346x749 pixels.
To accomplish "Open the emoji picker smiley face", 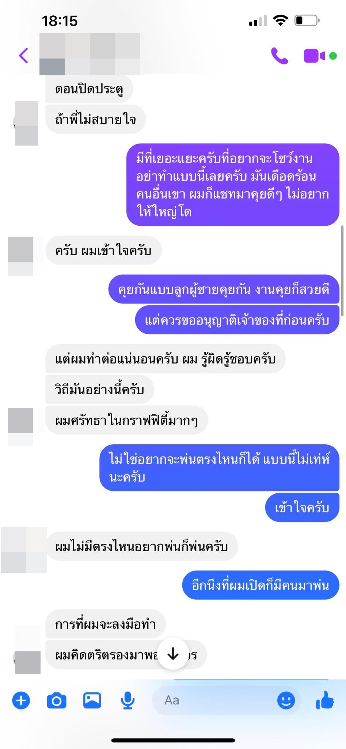I will click(286, 700).
